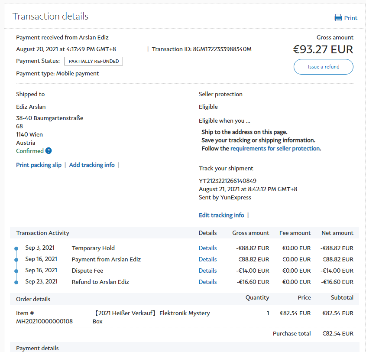Select the Temporary Hold timeline dot
Screen dimensions: 366x352
click(x=16, y=248)
